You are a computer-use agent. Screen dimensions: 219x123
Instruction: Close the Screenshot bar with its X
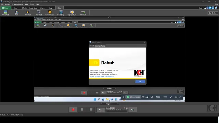pyautogui.click(x=180, y=97)
